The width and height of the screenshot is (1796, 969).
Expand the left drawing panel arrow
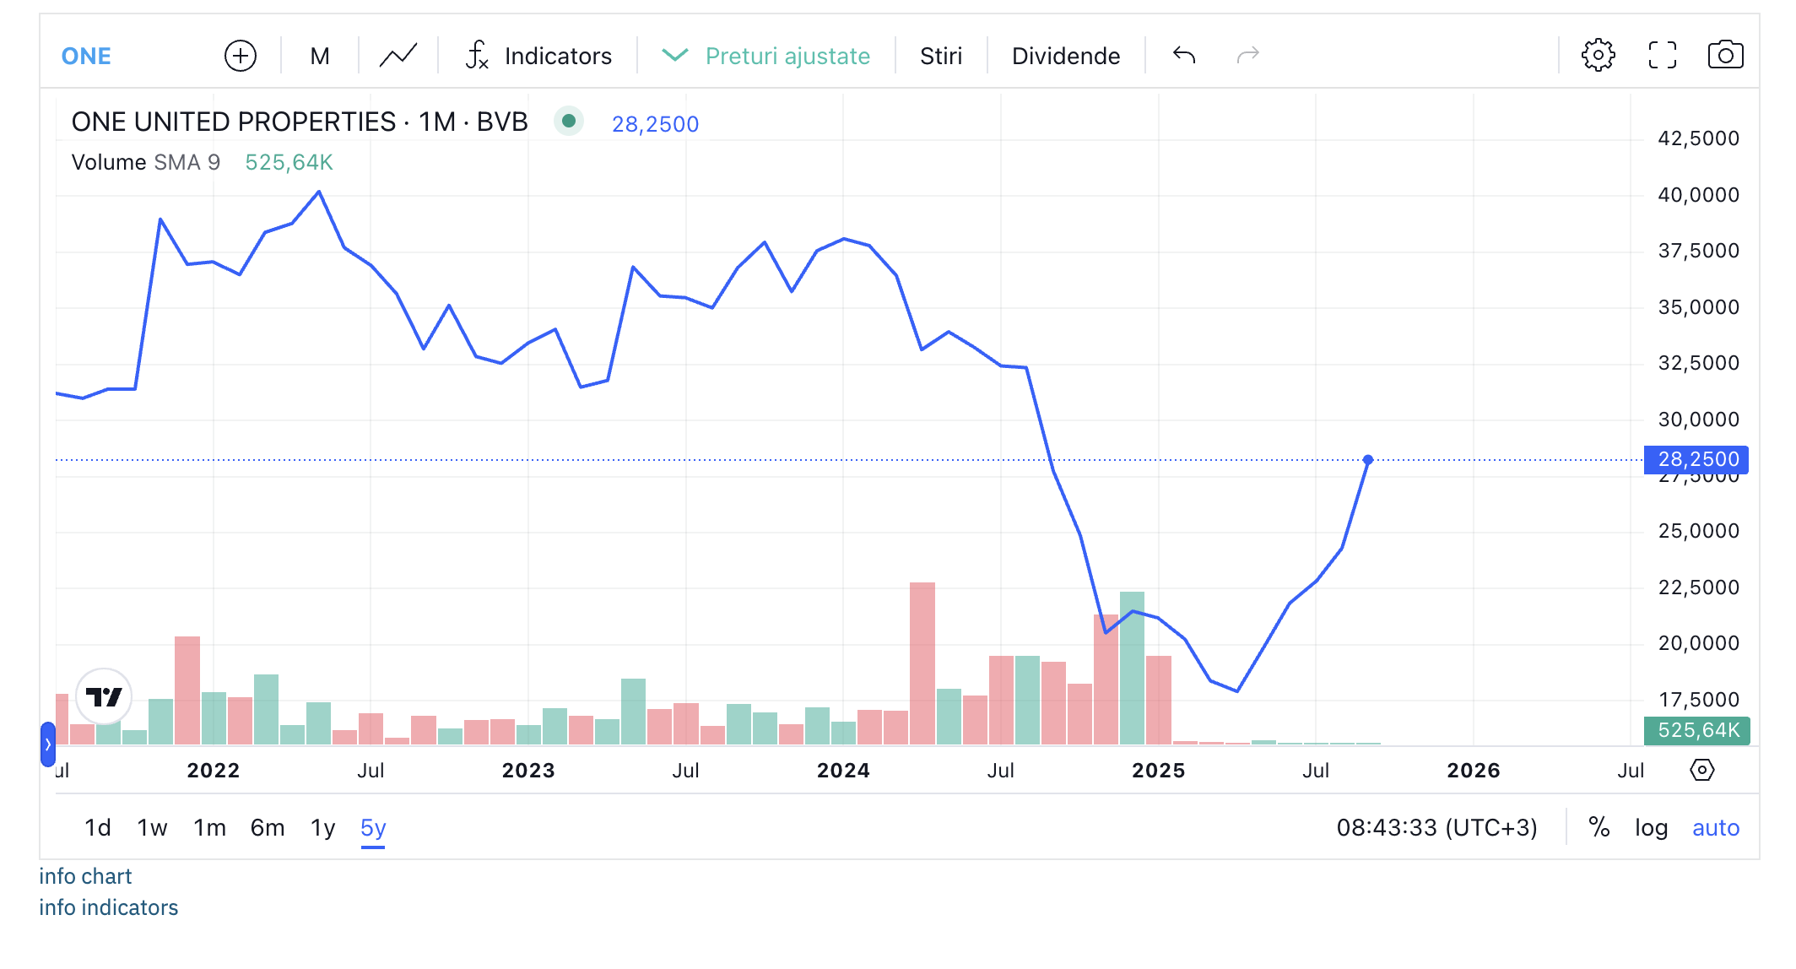point(48,744)
